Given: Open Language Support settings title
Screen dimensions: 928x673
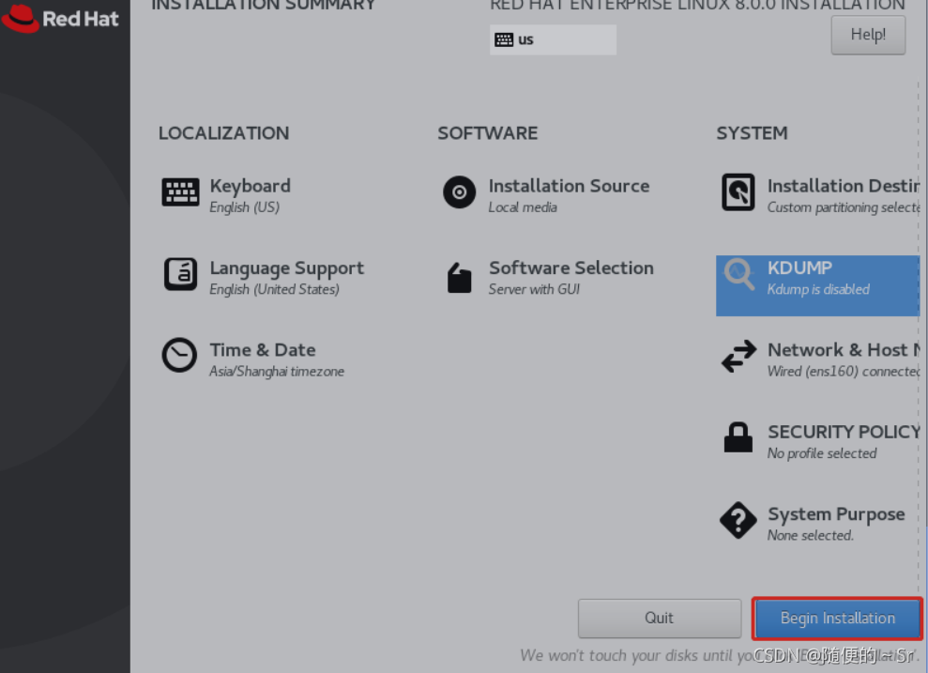Looking at the screenshot, I should tap(286, 268).
